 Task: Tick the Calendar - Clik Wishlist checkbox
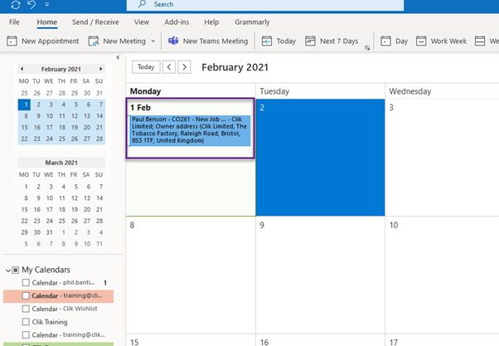(x=26, y=309)
